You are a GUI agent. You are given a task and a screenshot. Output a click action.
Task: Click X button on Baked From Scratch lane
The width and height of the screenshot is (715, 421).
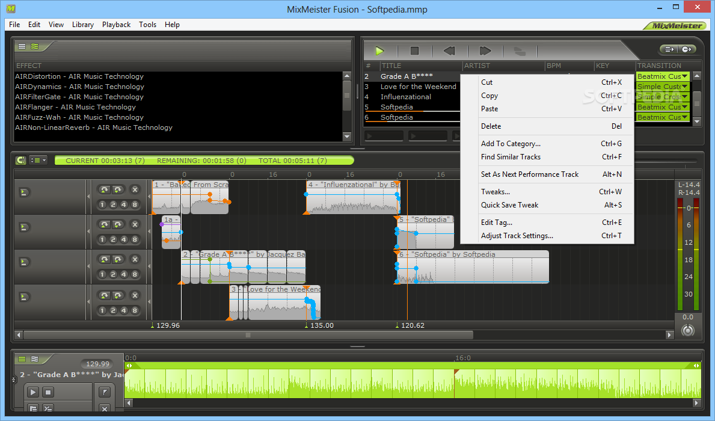pyautogui.click(x=135, y=189)
